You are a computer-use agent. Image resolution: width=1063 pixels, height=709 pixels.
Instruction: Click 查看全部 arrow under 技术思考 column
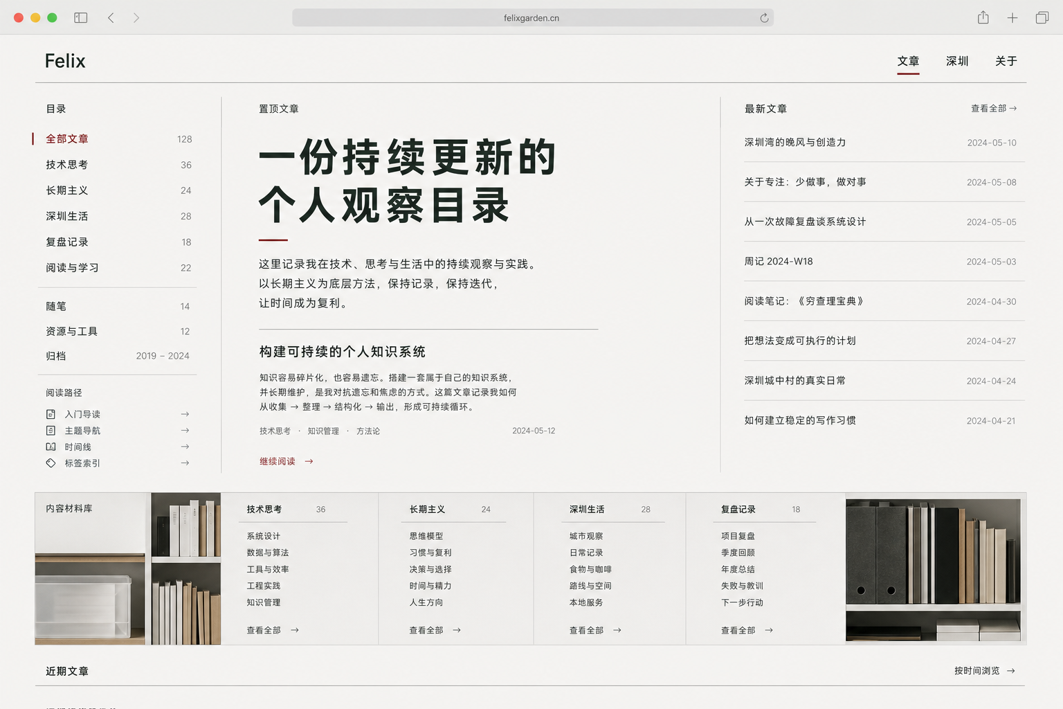(295, 630)
